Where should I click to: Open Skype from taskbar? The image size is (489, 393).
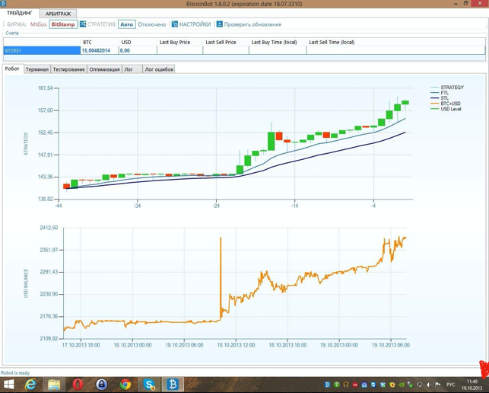pos(149,385)
